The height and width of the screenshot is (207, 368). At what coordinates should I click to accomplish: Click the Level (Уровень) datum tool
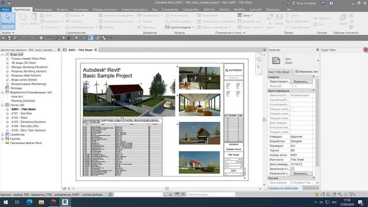click(322, 18)
